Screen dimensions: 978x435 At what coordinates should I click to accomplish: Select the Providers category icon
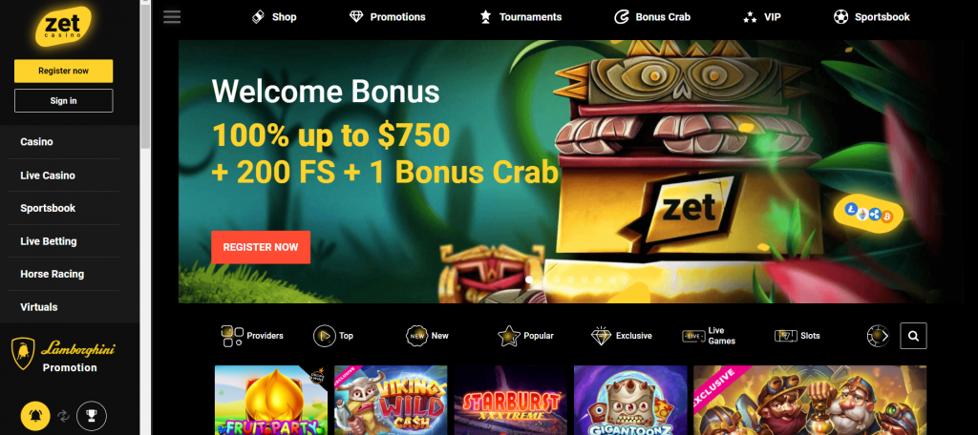coord(232,336)
